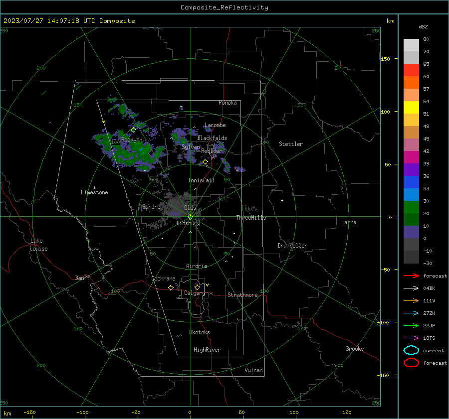The height and width of the screenshot is (419, 449).
Task: Click the Limestone label
Action: [94, 192]
